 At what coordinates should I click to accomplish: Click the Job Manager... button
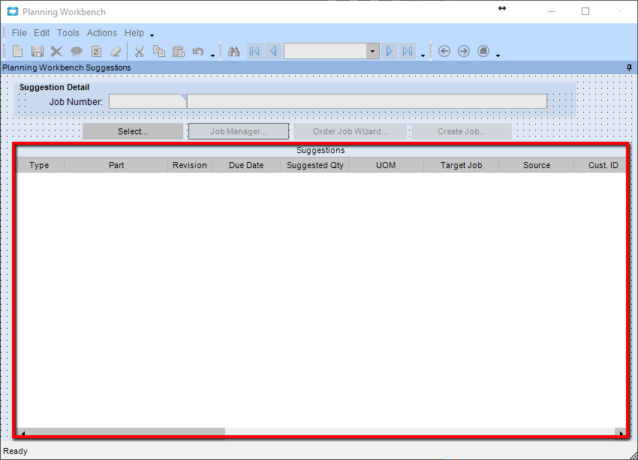point(239,131)
